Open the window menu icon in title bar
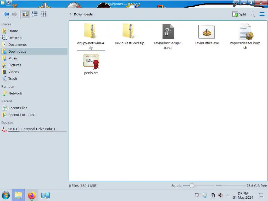The width and height of the screenshot is (268, 201). coord(3,2)
